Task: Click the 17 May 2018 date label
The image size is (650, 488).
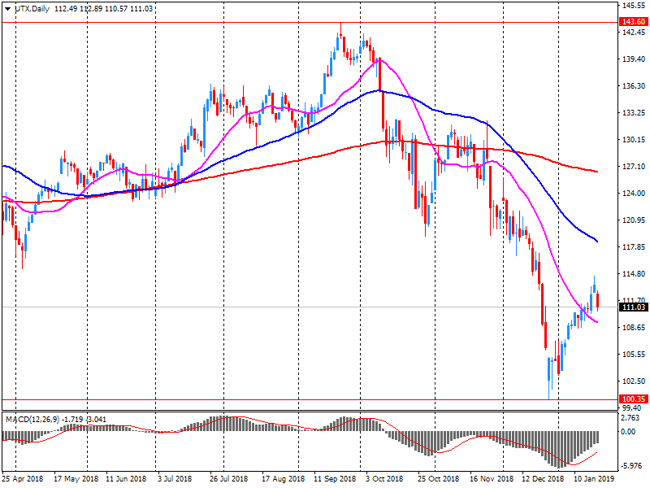Action: point(76,479)
